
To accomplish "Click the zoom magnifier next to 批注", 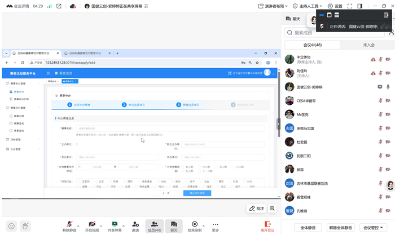I will pyautogui.click(x=273, y=209).
